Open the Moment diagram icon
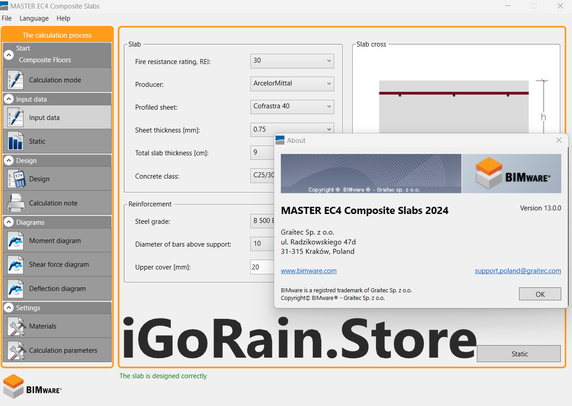The width and height of the screenshot is (572, 406). (x=15, y=241)
